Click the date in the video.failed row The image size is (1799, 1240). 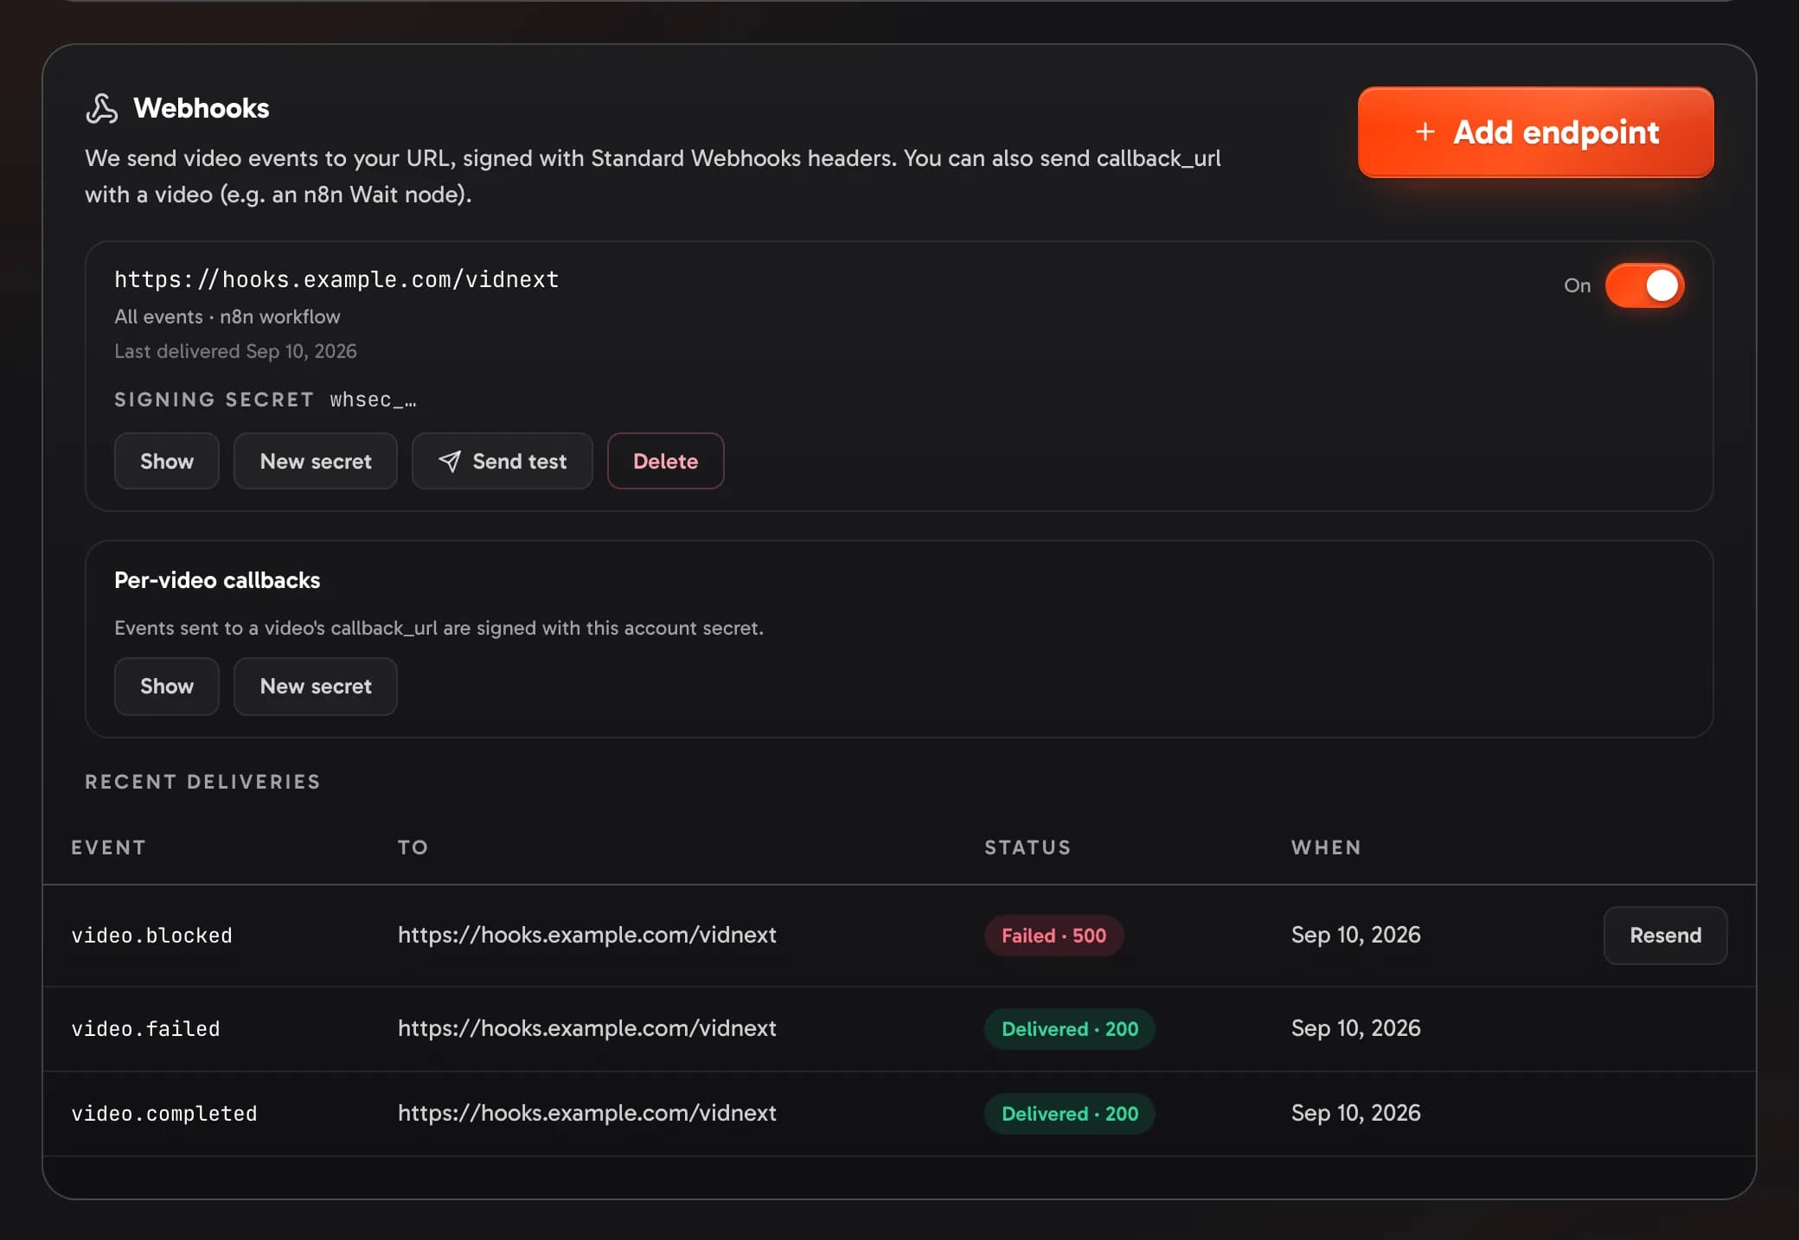(x=1355, y=1028)
